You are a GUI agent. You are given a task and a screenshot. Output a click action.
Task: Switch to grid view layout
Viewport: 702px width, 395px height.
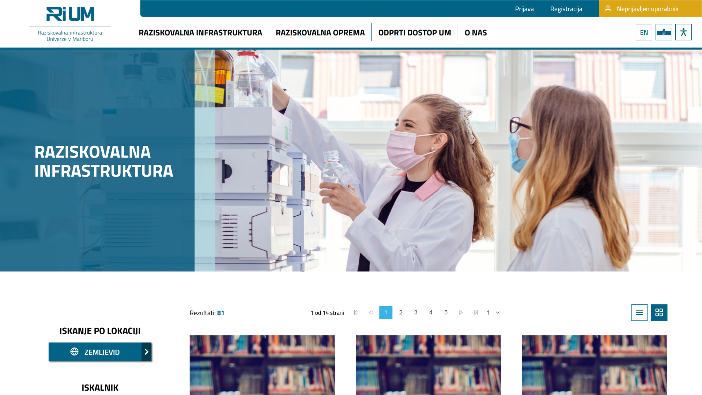coord(659,312)
